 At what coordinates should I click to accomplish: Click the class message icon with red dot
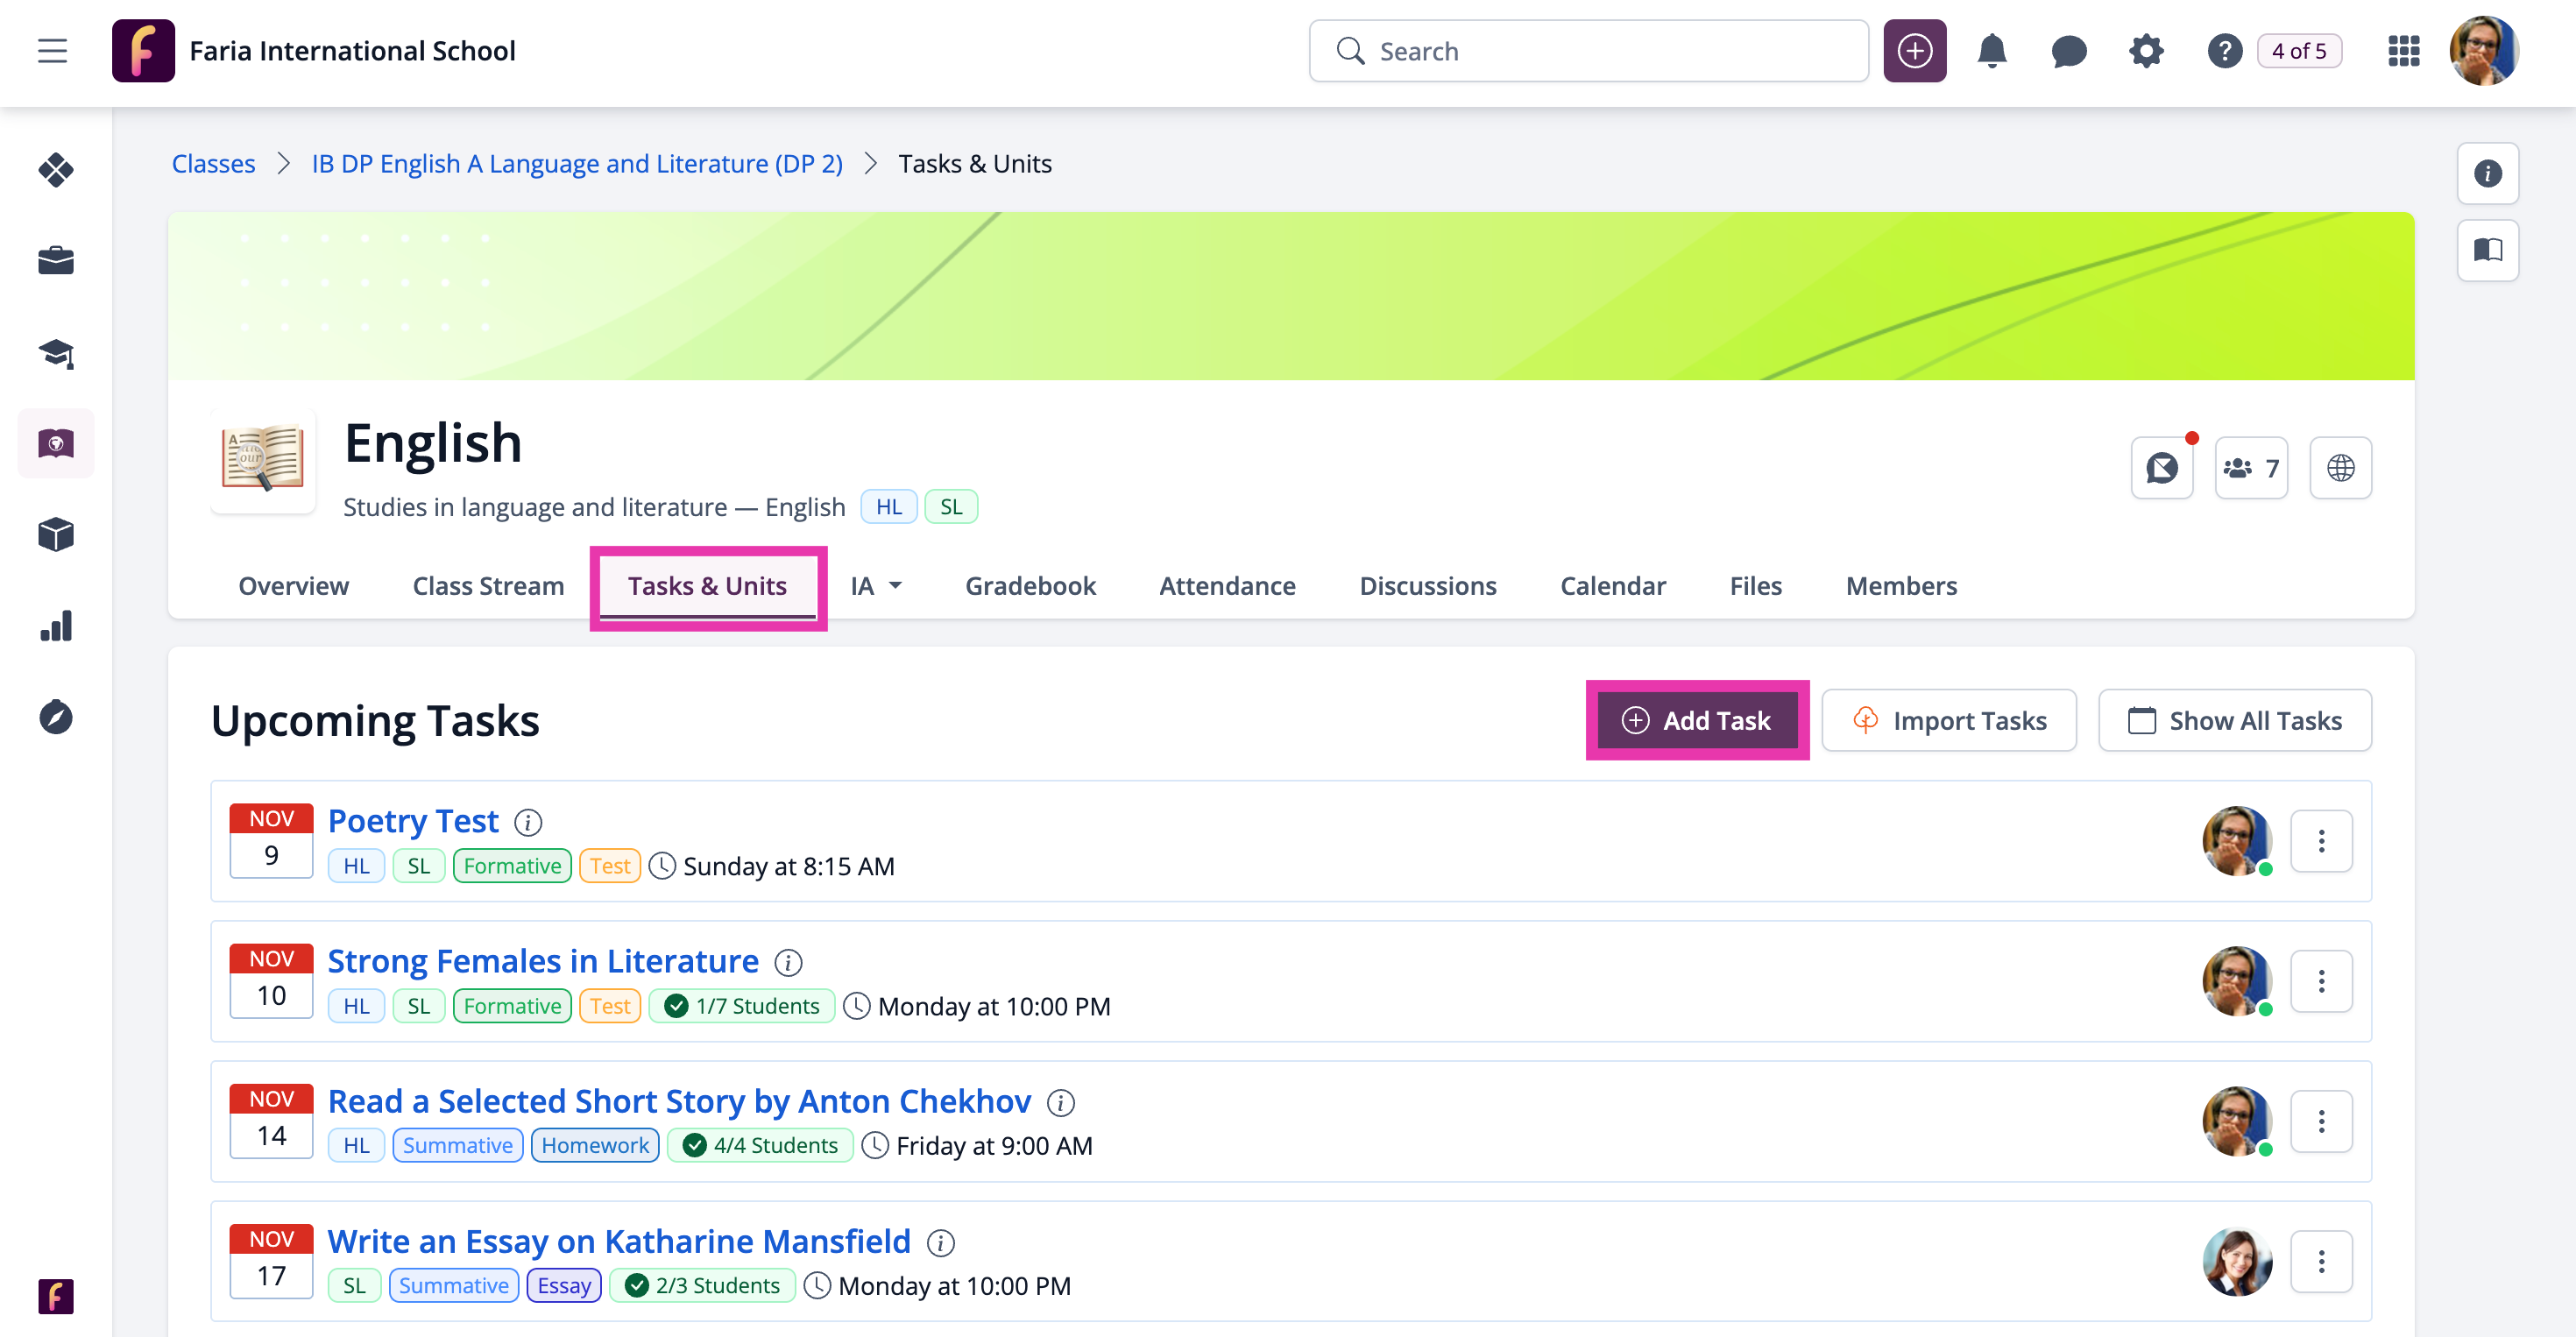pos(2162,468)
